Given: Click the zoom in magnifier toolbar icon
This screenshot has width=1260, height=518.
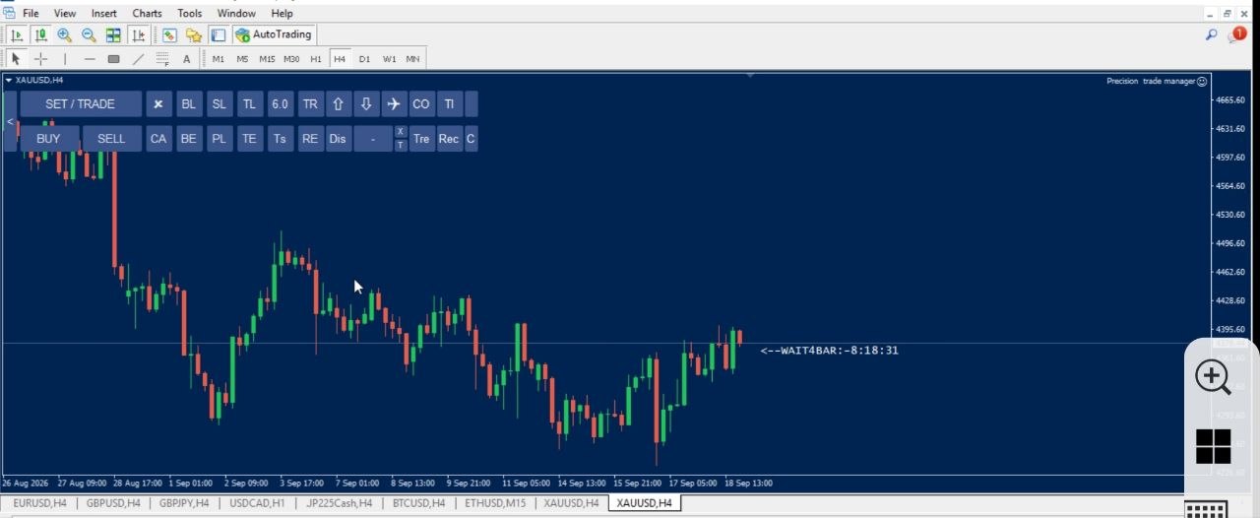Looking at the screenshot, I should pyautogui.click(x=64, y=34).
